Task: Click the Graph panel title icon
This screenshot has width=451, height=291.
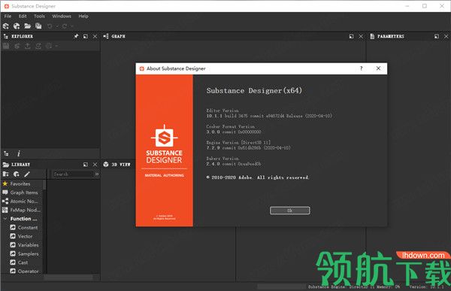Action: tap(106, 36)
